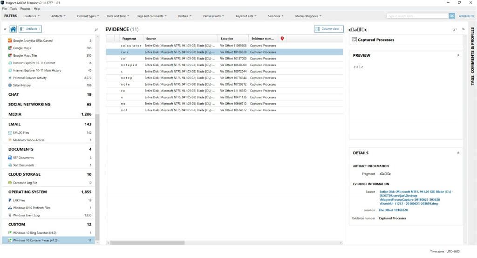Image resolution: width=477 pixels, height=258 pixels.
Task: Open Internet Explorer 10-11 Main History icon
Action: click(x=10, y=70)
